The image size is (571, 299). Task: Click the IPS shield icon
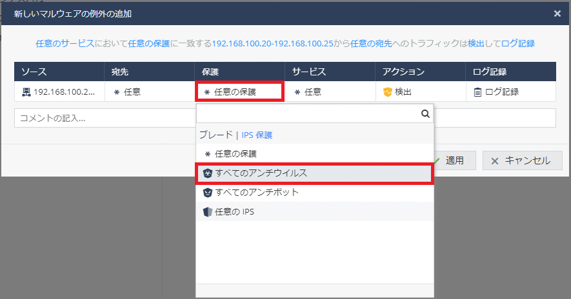pyautogui.click(x=207, y=212)
